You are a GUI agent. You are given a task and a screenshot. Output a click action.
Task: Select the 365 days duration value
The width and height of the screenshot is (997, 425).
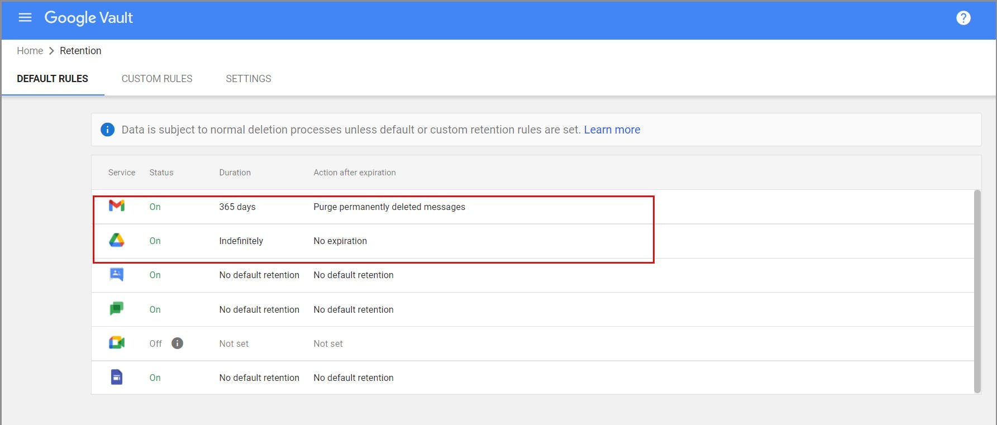(237, 207)
